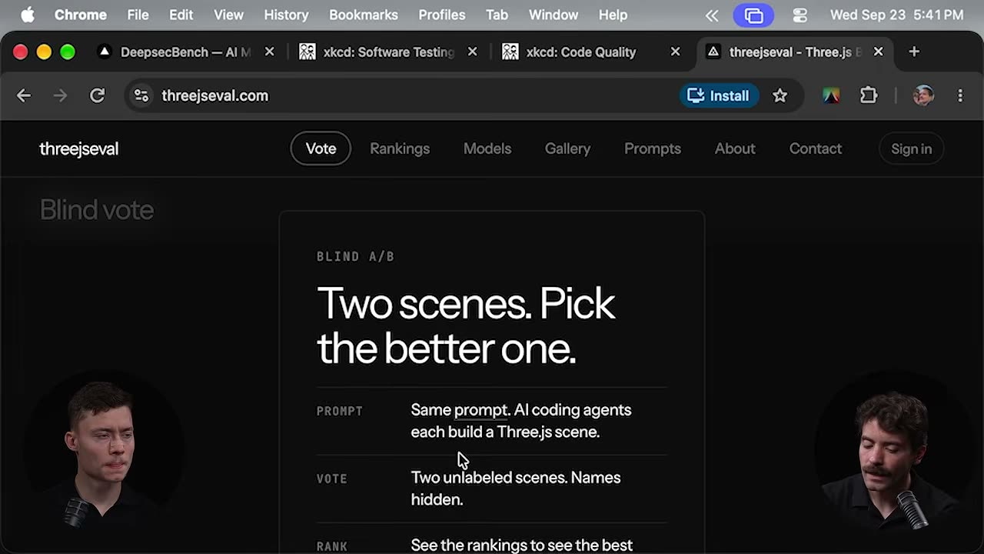Open the Models page
Screen dimensions: 984x554
pyautogui.click(x=487, y=149)
